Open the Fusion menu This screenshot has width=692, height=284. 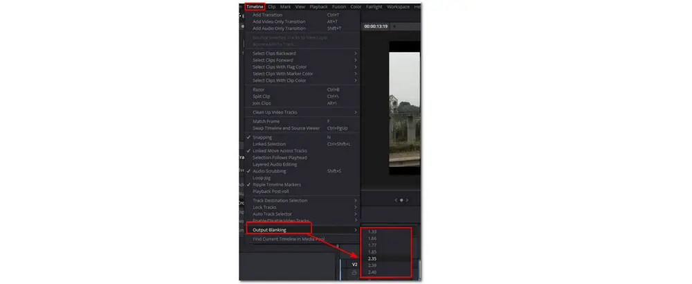[x=339, y=7]
